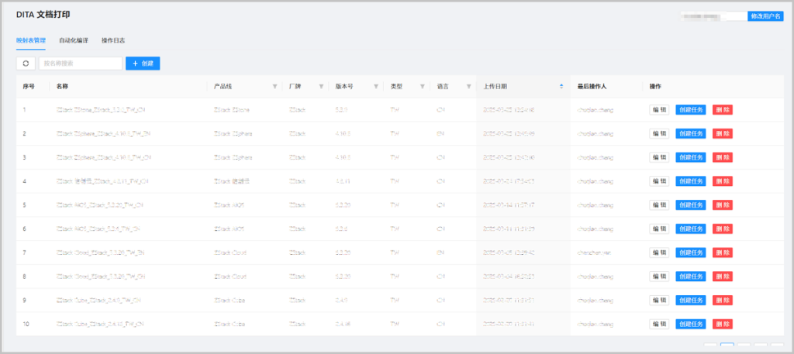Focus the 按名称搜索 search field
This screenshot has height=354, width=794.
[x=81, y=64]
